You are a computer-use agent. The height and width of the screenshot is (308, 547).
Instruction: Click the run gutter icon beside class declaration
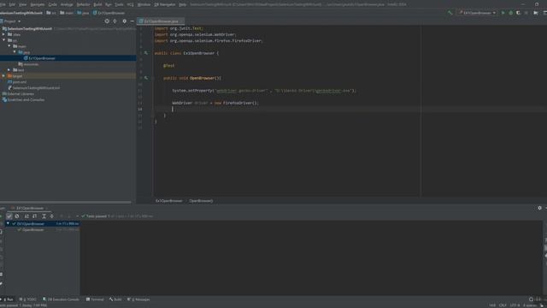tap(146, 53)
